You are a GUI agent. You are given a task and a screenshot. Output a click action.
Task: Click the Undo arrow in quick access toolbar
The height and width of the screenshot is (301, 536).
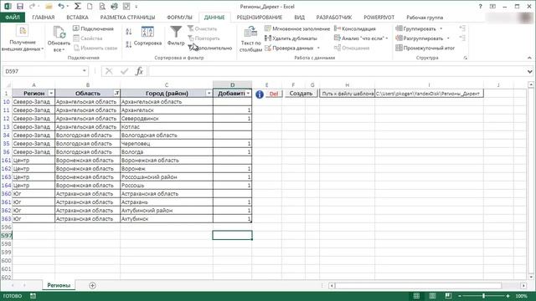61,7
